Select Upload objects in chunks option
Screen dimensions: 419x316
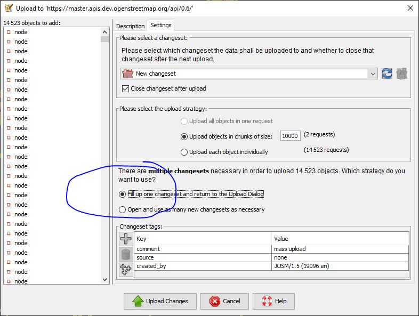click(184, 136)
